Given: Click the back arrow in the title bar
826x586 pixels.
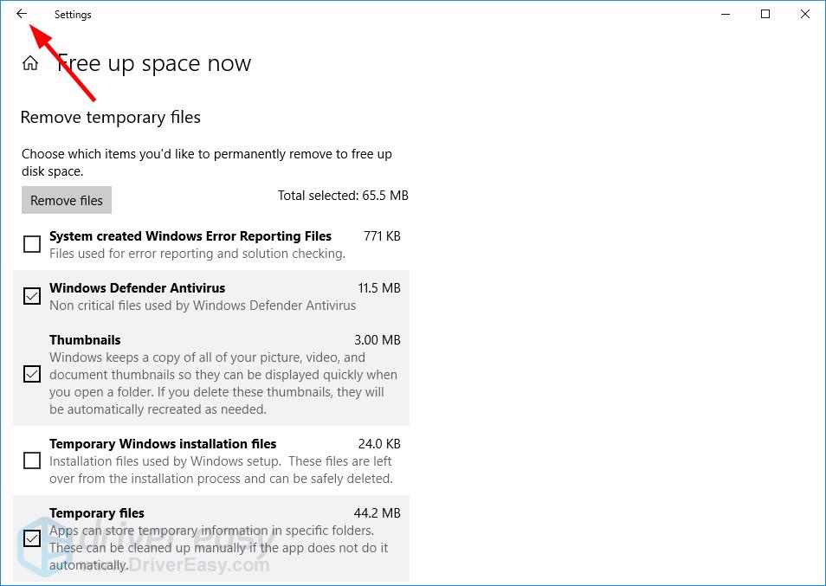Looking at the screenshot, I should click(x=22, y=14).
